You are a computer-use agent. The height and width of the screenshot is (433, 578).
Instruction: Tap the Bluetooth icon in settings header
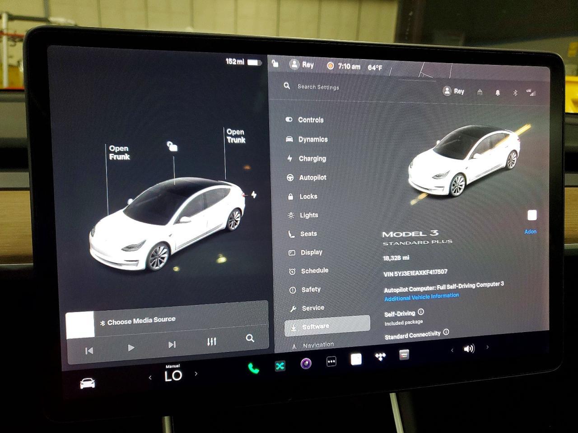(515, 93)
